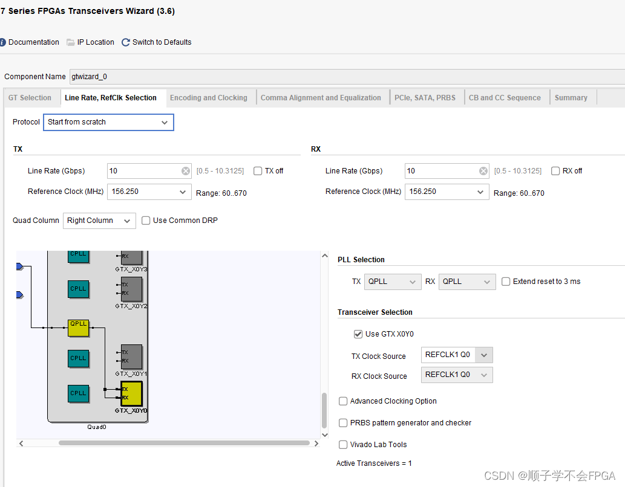Image resolution: width=625 pixels, height=487 pixels.
Task: Clear the TX Line Rate field
Action: click(x=186, y=171)
